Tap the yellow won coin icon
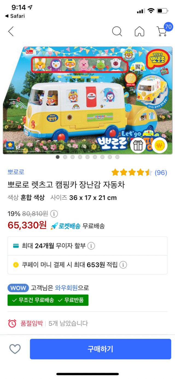 point(159,145)
